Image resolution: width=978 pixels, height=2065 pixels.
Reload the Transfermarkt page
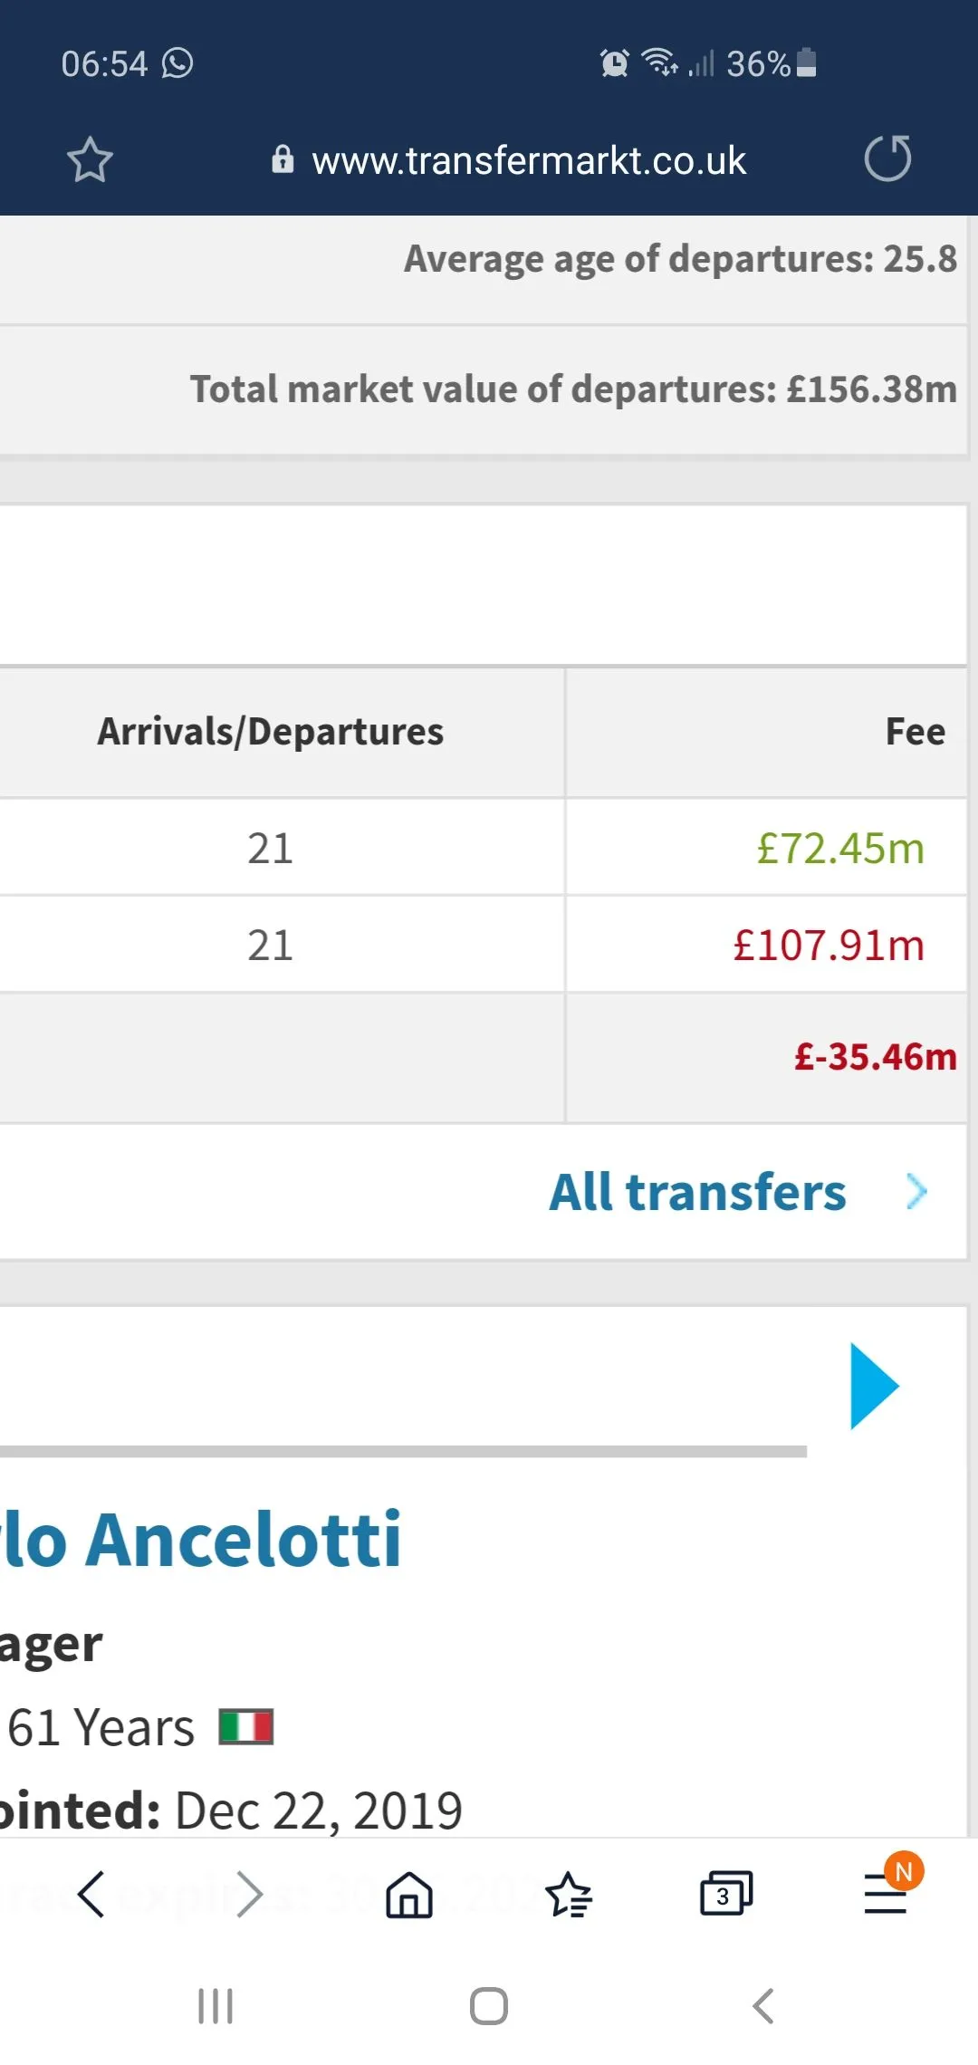(887, 158)
